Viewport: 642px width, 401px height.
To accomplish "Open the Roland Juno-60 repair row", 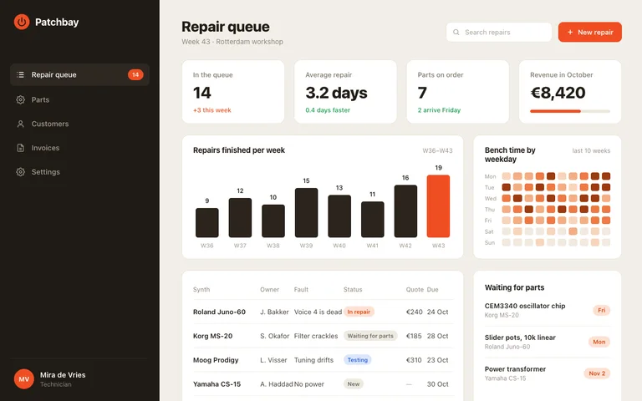I will (x=323, y=312).
